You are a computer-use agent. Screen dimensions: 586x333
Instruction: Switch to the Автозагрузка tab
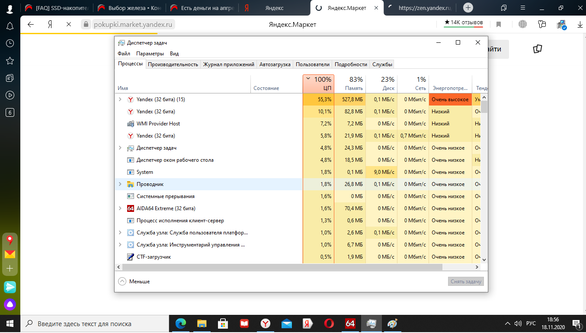tap(275, 64)
